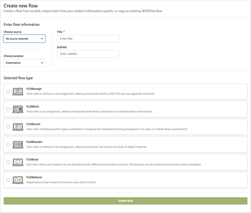The width and height of the screenshot is (251, 213).
Task: Click the FLOWoral examination periods description
Action: point(114,164)
